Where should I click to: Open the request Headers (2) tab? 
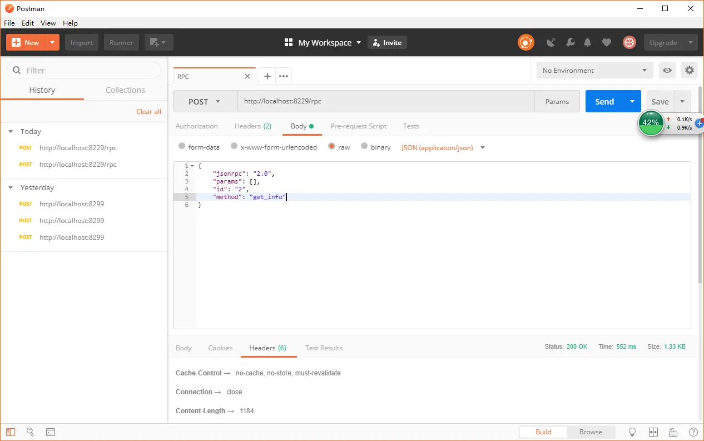[x=253, y=126]
